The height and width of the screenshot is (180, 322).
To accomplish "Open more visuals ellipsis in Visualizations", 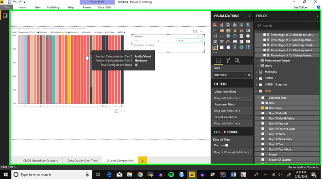I will [215, 53].
